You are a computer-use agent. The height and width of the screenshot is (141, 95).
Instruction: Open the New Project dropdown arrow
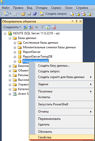(x=10, y=14)
